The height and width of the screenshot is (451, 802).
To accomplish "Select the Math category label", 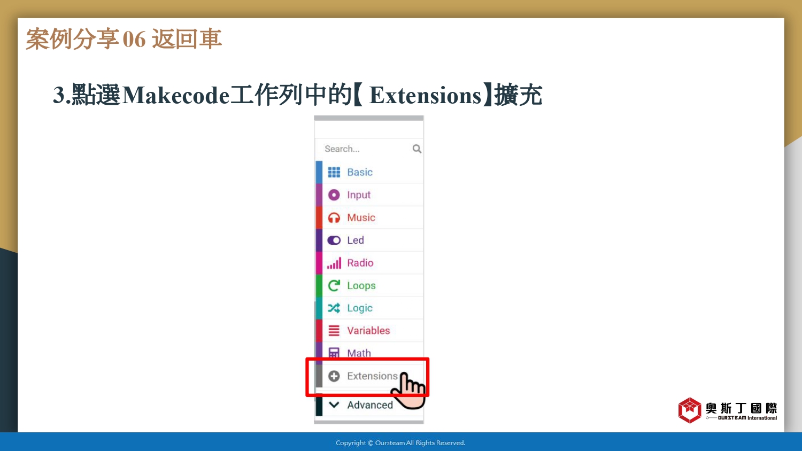I will point(359,353).
